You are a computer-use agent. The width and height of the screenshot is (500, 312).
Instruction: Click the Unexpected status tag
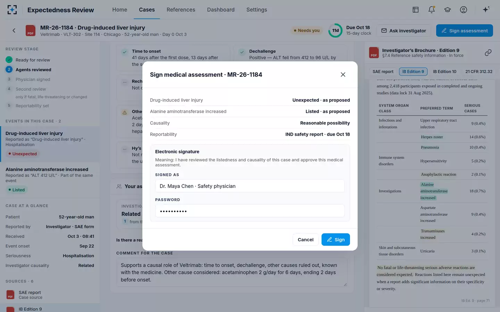pyautogui.click(x=23, y=154)
